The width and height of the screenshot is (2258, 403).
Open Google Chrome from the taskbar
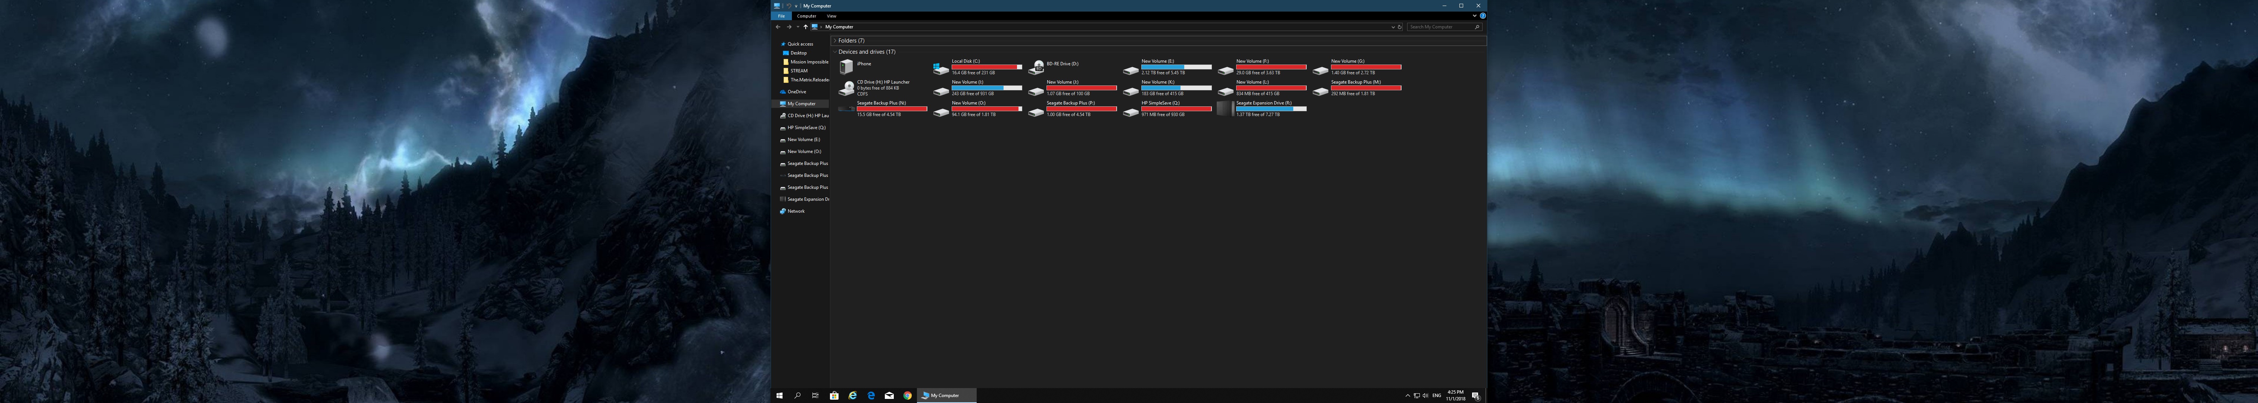(907, 395)
